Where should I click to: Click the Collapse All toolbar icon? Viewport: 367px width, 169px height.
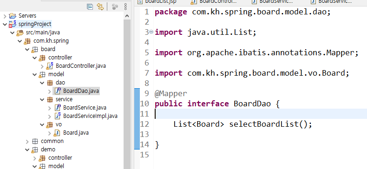pyautogui.click(x=90, y=7)
